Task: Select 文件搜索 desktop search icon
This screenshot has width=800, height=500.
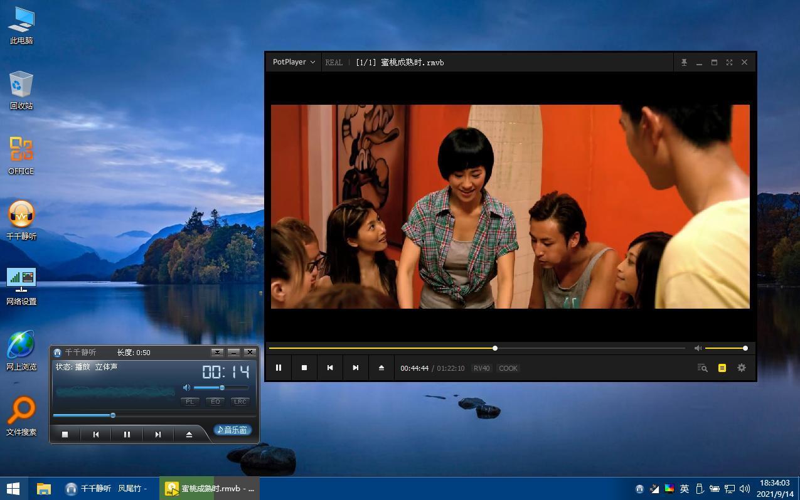Action: pos(21,417)
